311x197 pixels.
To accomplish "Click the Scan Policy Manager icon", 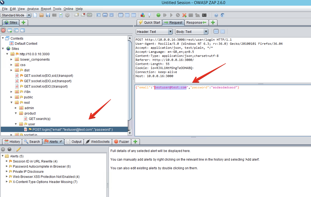I will 191,15.
